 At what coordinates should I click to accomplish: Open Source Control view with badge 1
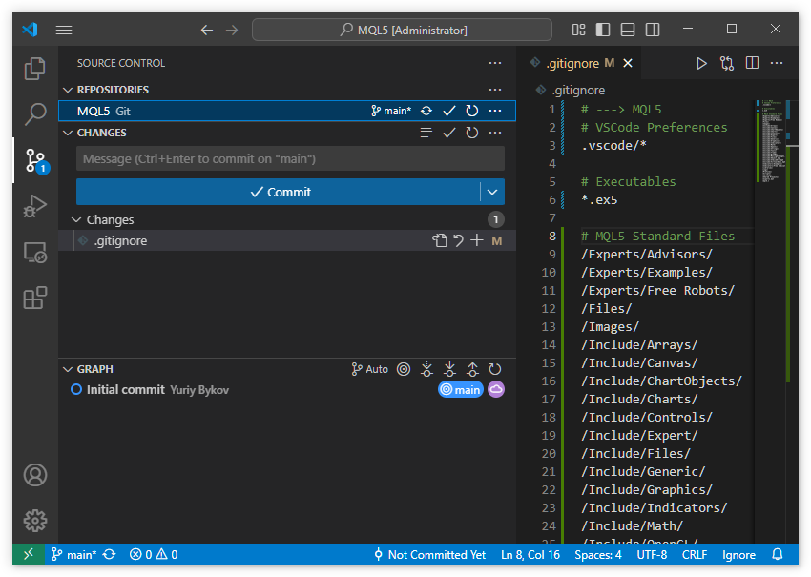[35, 160]
